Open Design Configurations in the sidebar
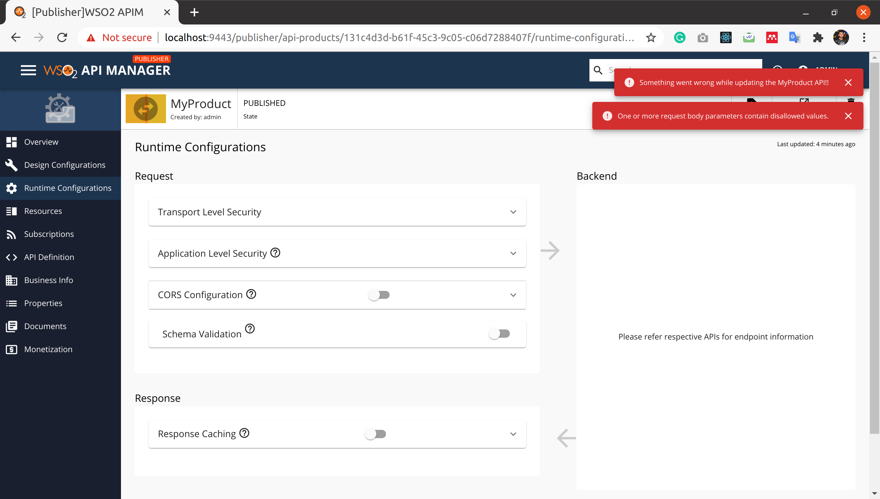Viewport: 880px width, 499px height. [60, 165]
